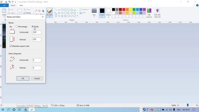Pick the Left arrow shape
The height and width of the screenshot is (112, 199).
click(x=72, y=13)
